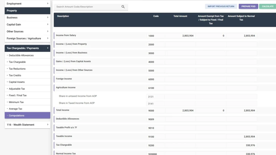Screen dimensions: 276x155
Task: Click the Prepare PSID button
Action: [x=248, y=6]
